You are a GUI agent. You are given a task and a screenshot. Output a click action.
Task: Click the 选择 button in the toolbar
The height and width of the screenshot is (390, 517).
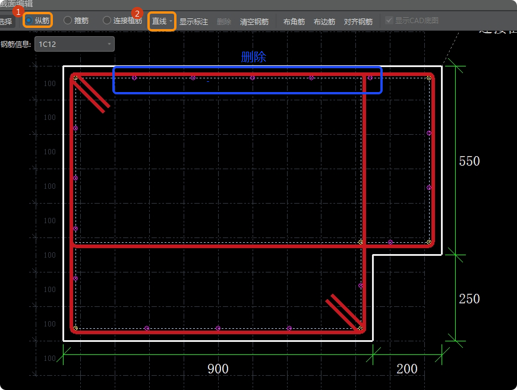tap(6, 21)
